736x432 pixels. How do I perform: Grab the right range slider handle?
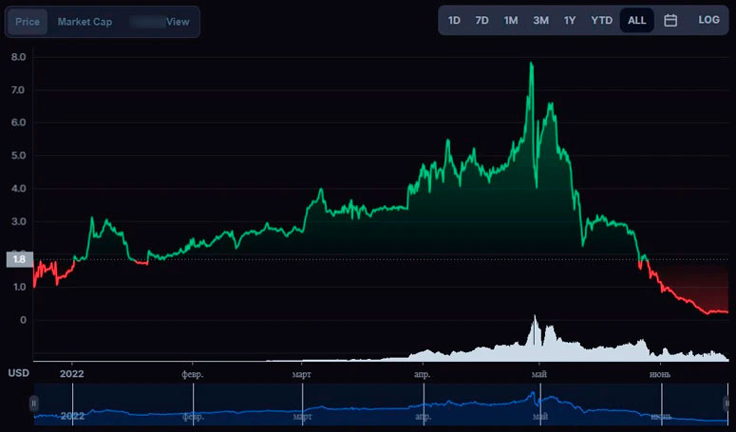click(x=727, y=404)
